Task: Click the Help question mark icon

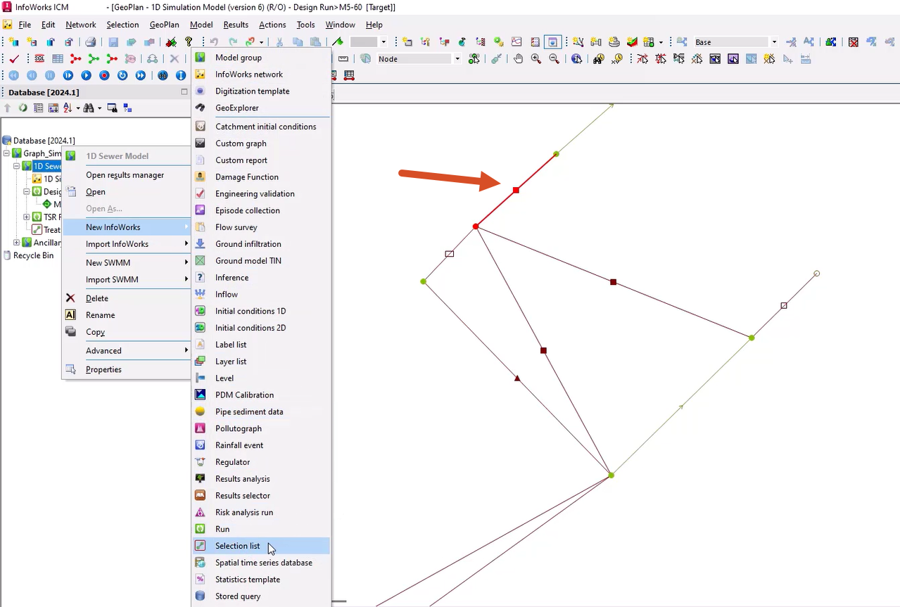Action: point(189,42)
